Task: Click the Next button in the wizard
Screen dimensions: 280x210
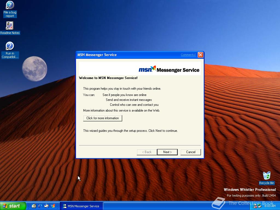Action: pos(167,152)
